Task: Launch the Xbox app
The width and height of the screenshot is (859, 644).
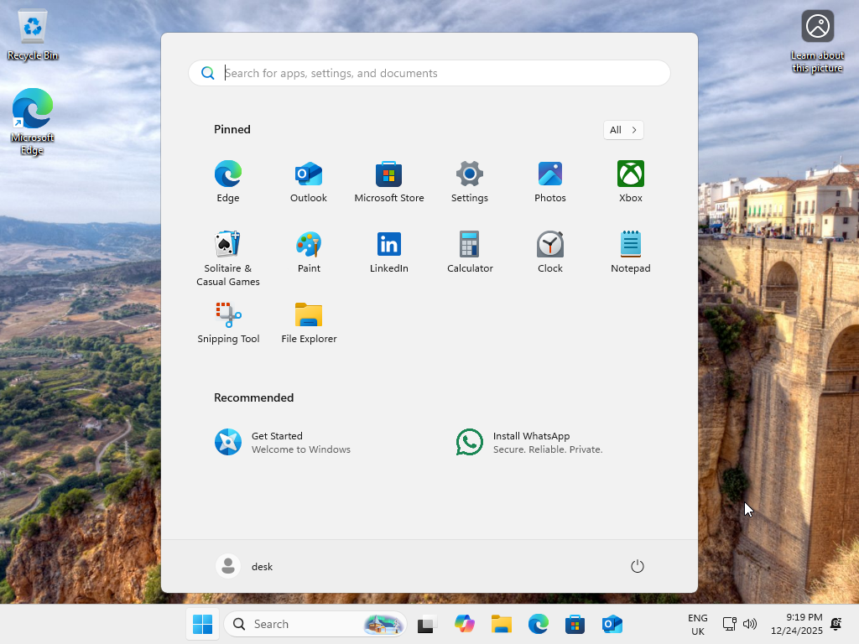Action: pos(630,180)
